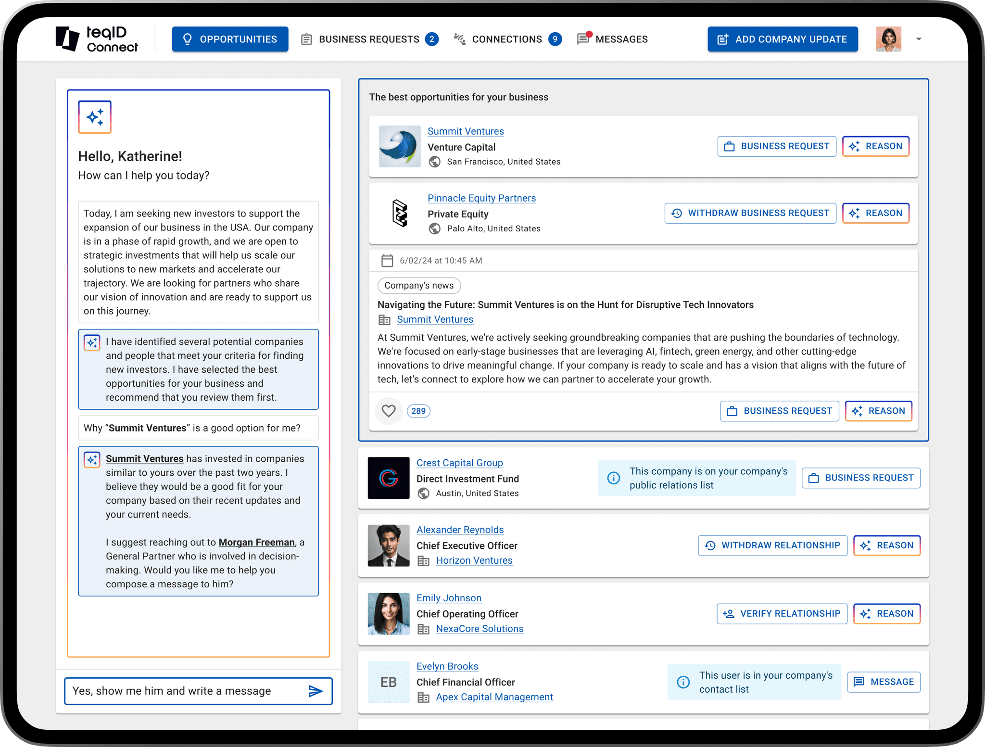The image size is (985, 747).
Task: Open Crest Capital Group link
Action: pyautogui.click(x=459, y=463)
